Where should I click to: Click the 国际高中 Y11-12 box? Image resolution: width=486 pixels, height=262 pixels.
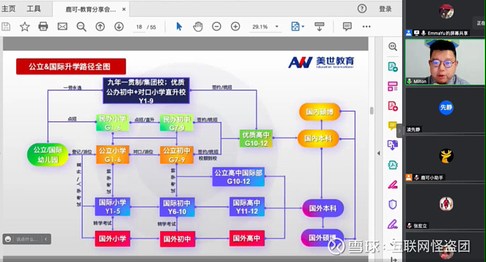pos(247,207)
